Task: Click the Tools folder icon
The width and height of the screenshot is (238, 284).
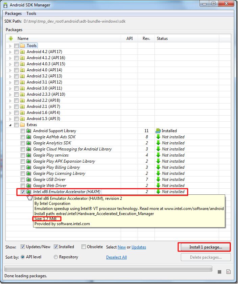Action: (22, 46)
